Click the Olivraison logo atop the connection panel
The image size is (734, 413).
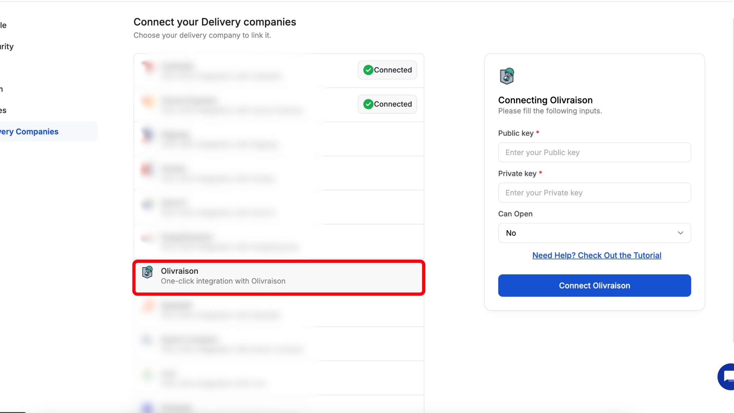507,76
